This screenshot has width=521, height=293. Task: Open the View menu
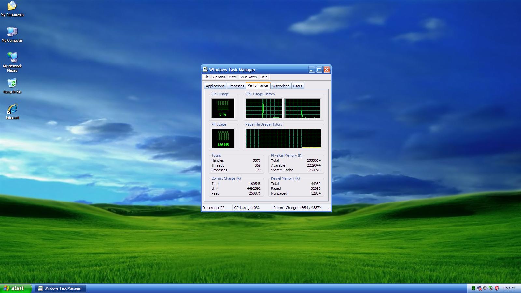pyautogui.click(x=232, y=77)
